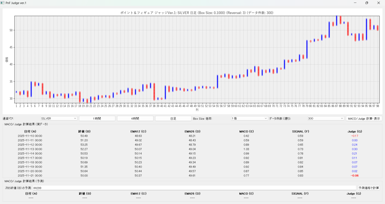Click Judge value 0.02
Viewport: 385px width, 204px height.
pos(355,171)
